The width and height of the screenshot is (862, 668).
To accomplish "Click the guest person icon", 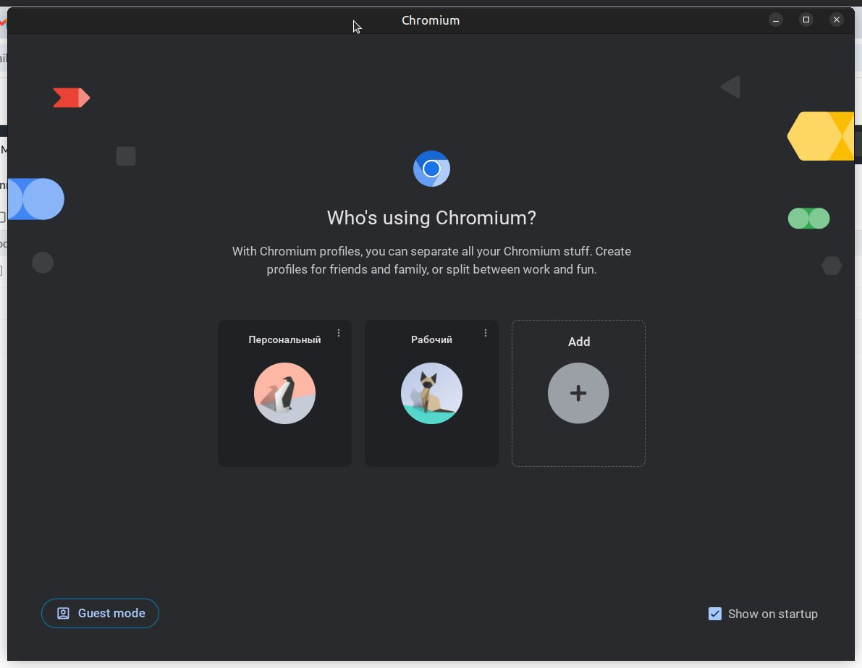I will 63,614.
